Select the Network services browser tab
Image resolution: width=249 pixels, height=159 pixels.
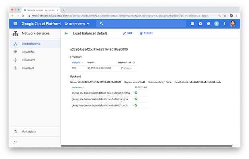click(41, 10)
